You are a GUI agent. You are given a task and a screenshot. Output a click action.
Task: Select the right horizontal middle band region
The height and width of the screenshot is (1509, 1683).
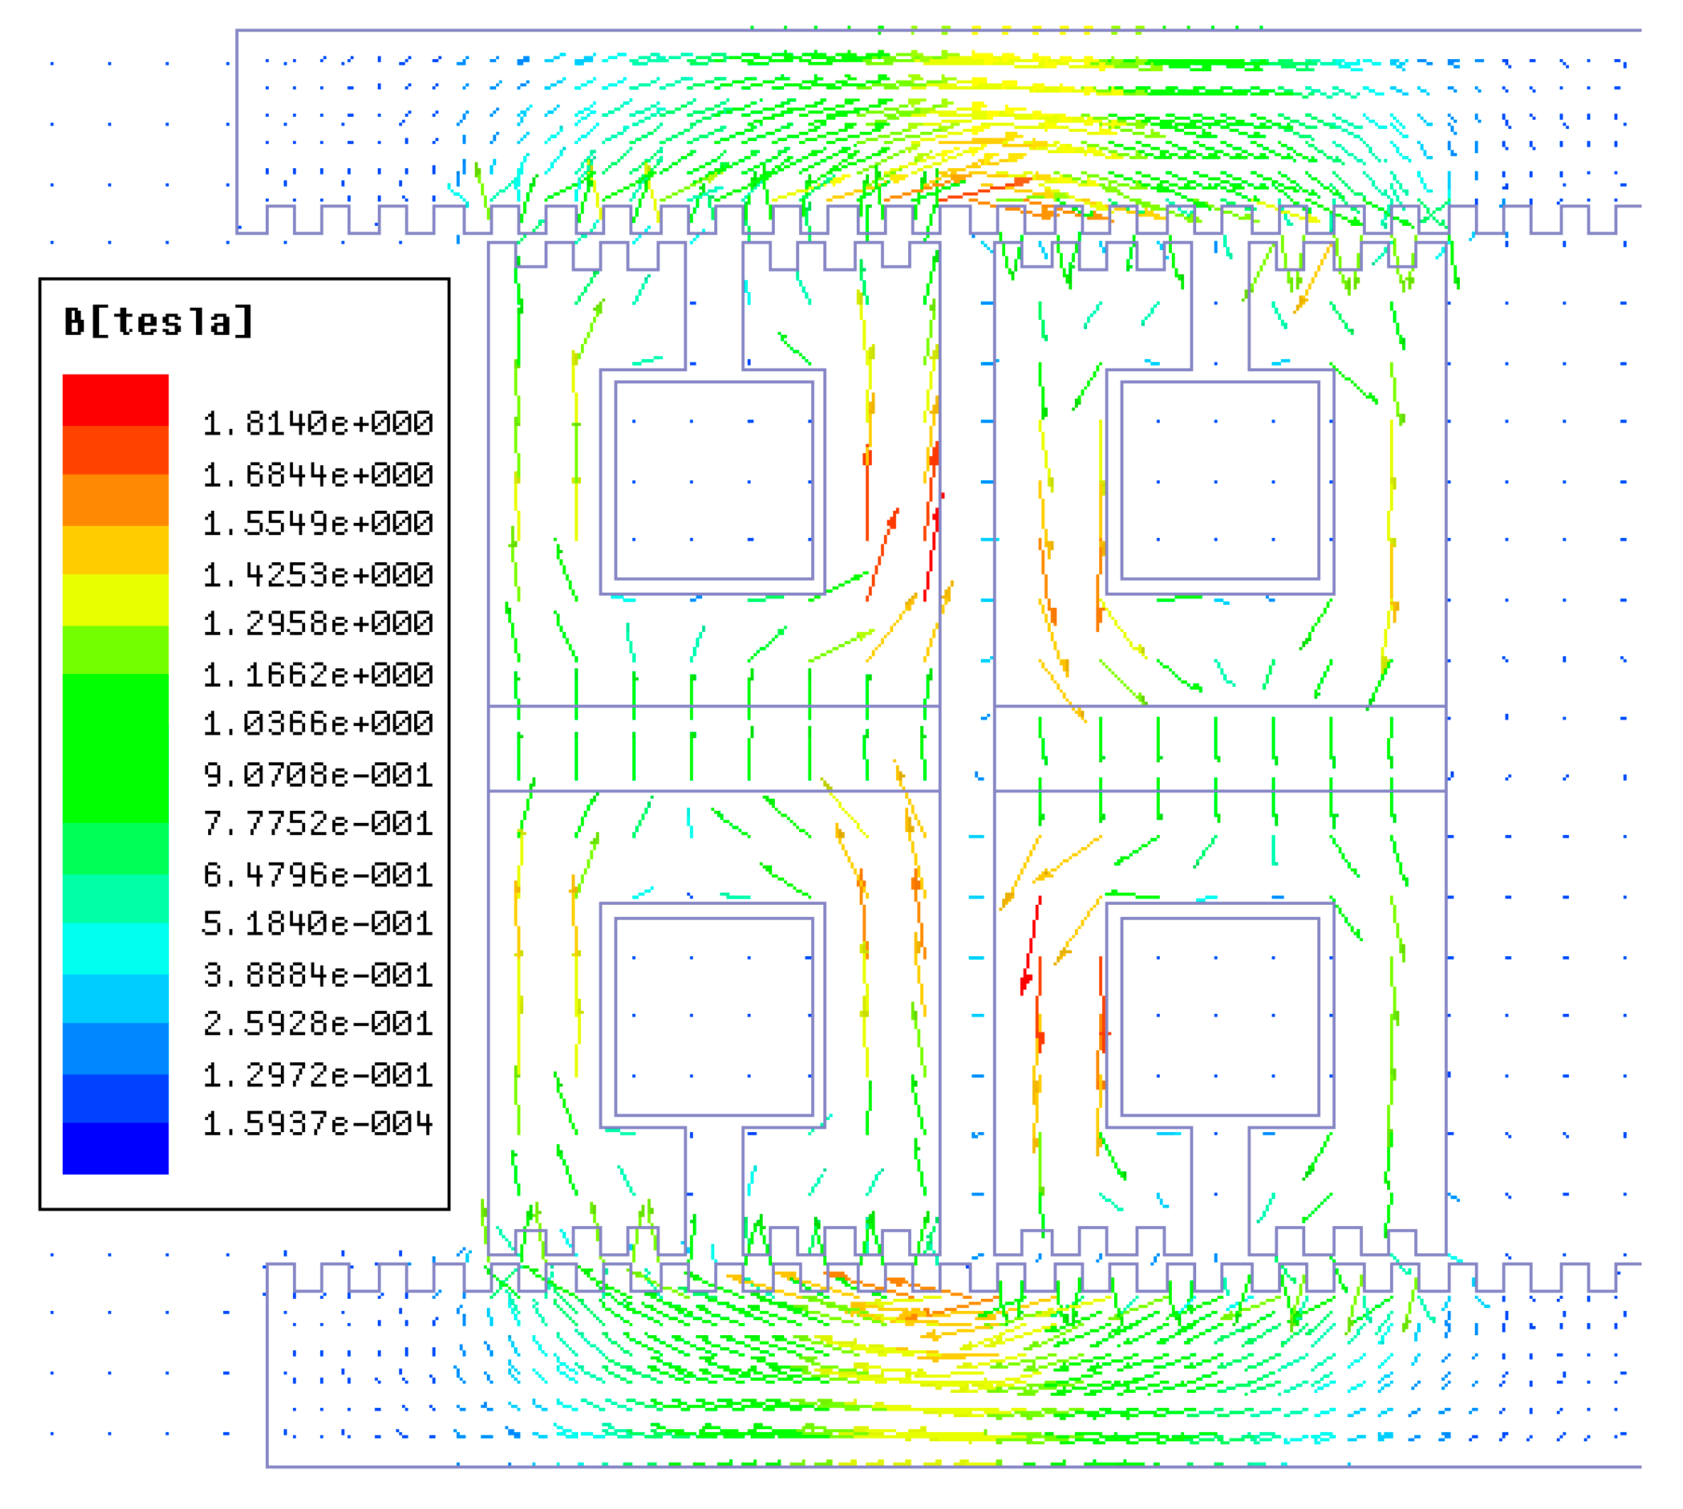[1220, 748]
